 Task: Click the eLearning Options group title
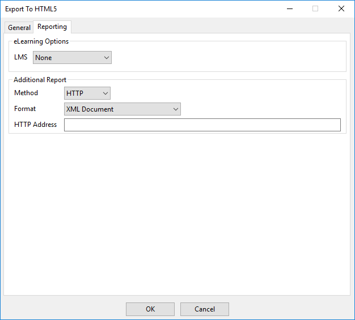[x=41, y=41]
